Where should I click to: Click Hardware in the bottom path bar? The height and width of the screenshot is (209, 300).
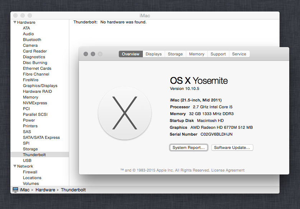click(45, 190)
